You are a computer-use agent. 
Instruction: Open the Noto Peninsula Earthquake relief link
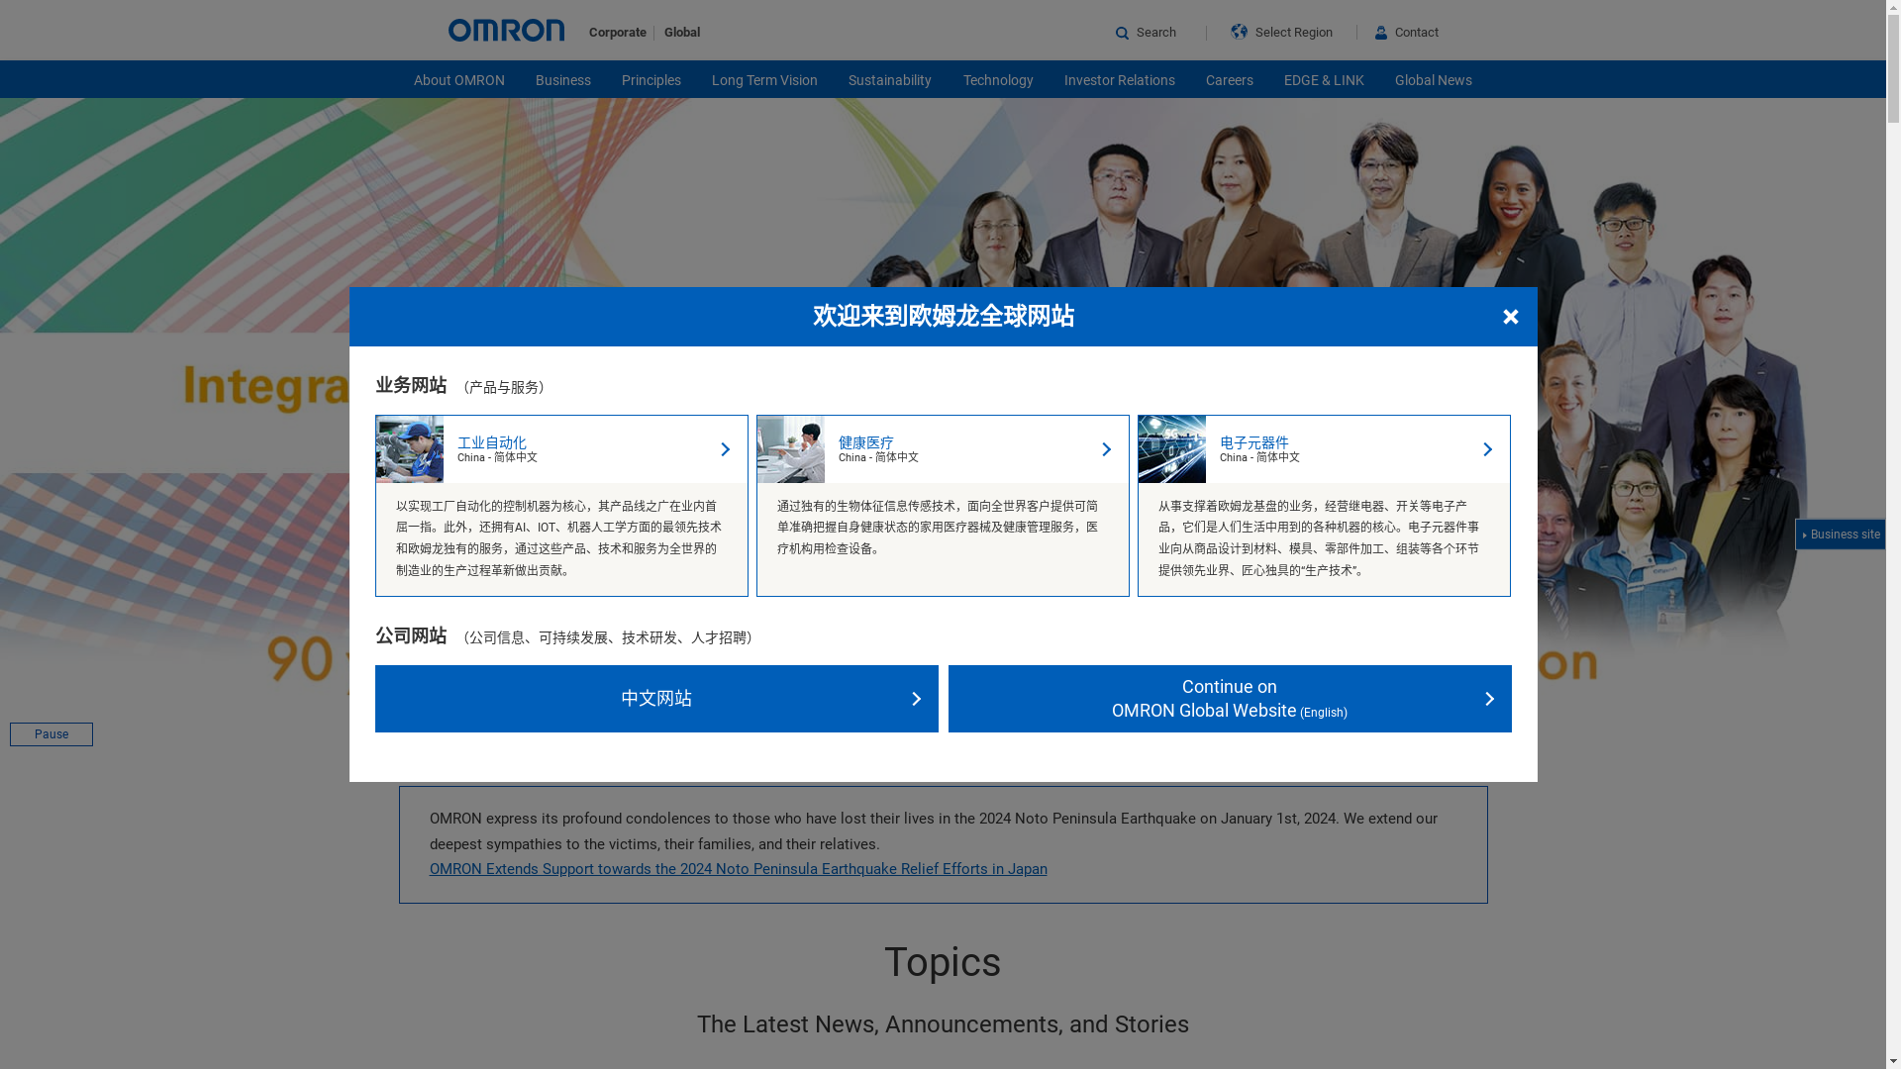coord(739,869)
